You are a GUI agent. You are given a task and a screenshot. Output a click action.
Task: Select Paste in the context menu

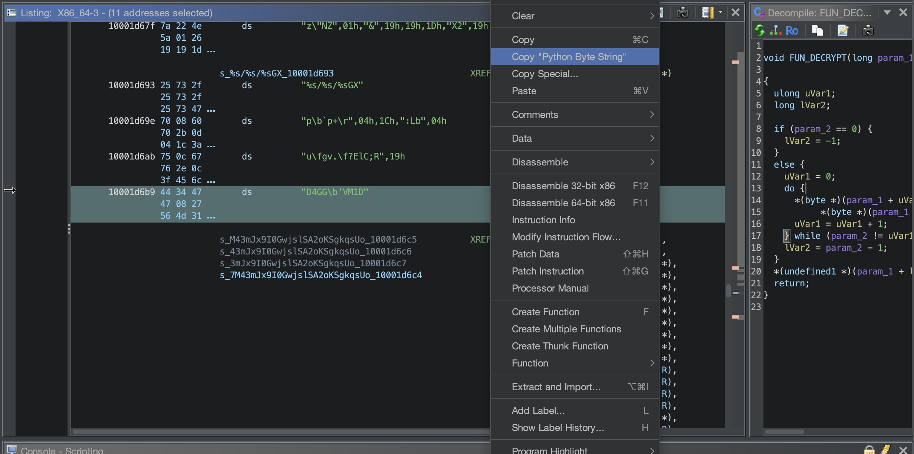point(575,91)
